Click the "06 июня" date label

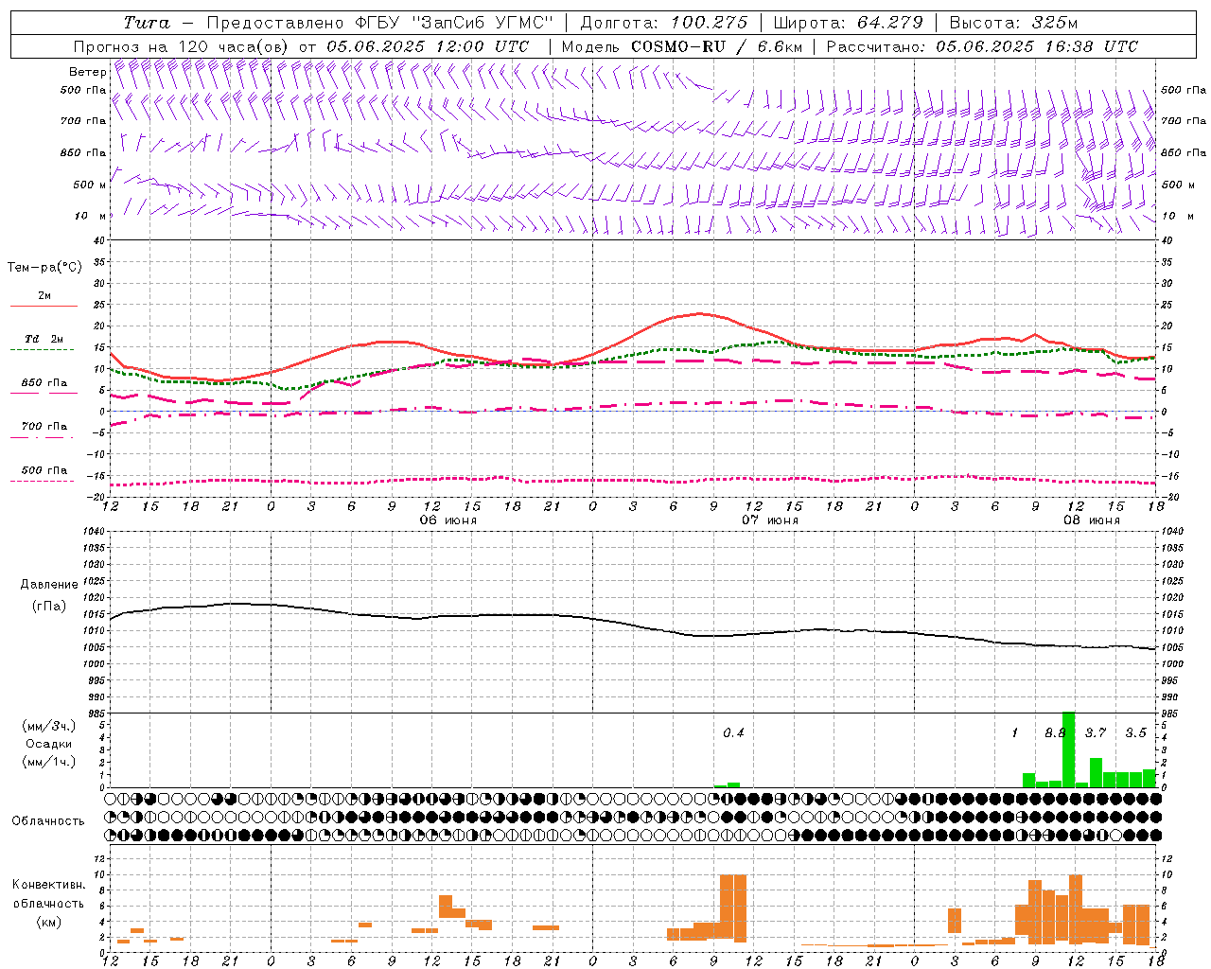448,520
